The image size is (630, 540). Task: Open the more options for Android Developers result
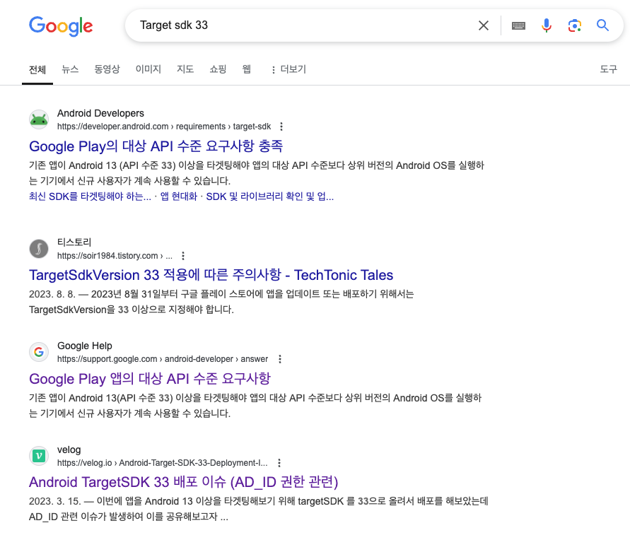tap(281, 127)
